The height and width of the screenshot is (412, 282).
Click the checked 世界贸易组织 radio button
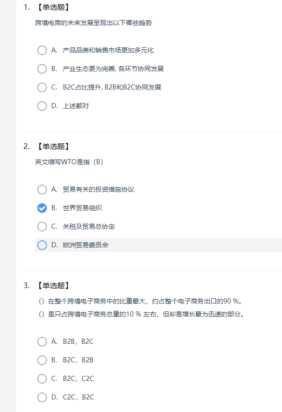pos(42,208)
